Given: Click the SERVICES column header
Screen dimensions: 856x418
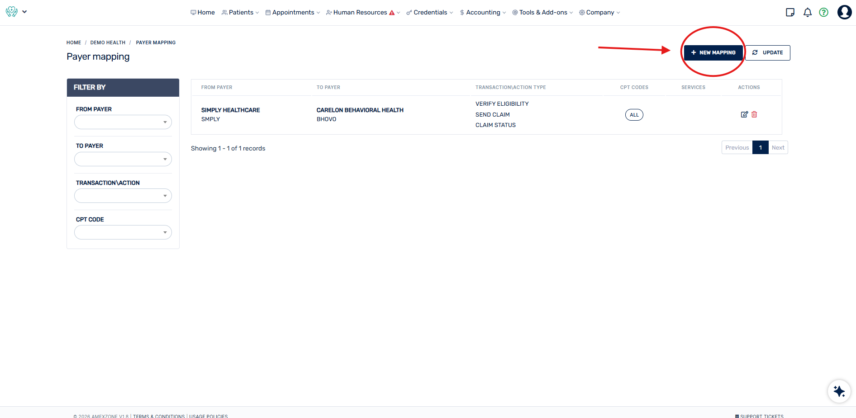Looking at the screenshot, I should [693, 87].
